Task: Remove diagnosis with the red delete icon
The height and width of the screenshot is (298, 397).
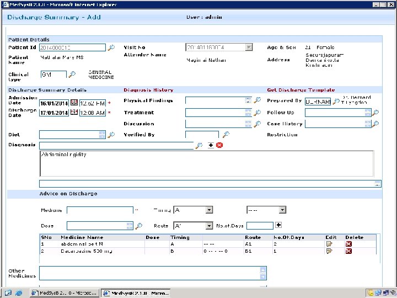Action: (x=219, y=145)
